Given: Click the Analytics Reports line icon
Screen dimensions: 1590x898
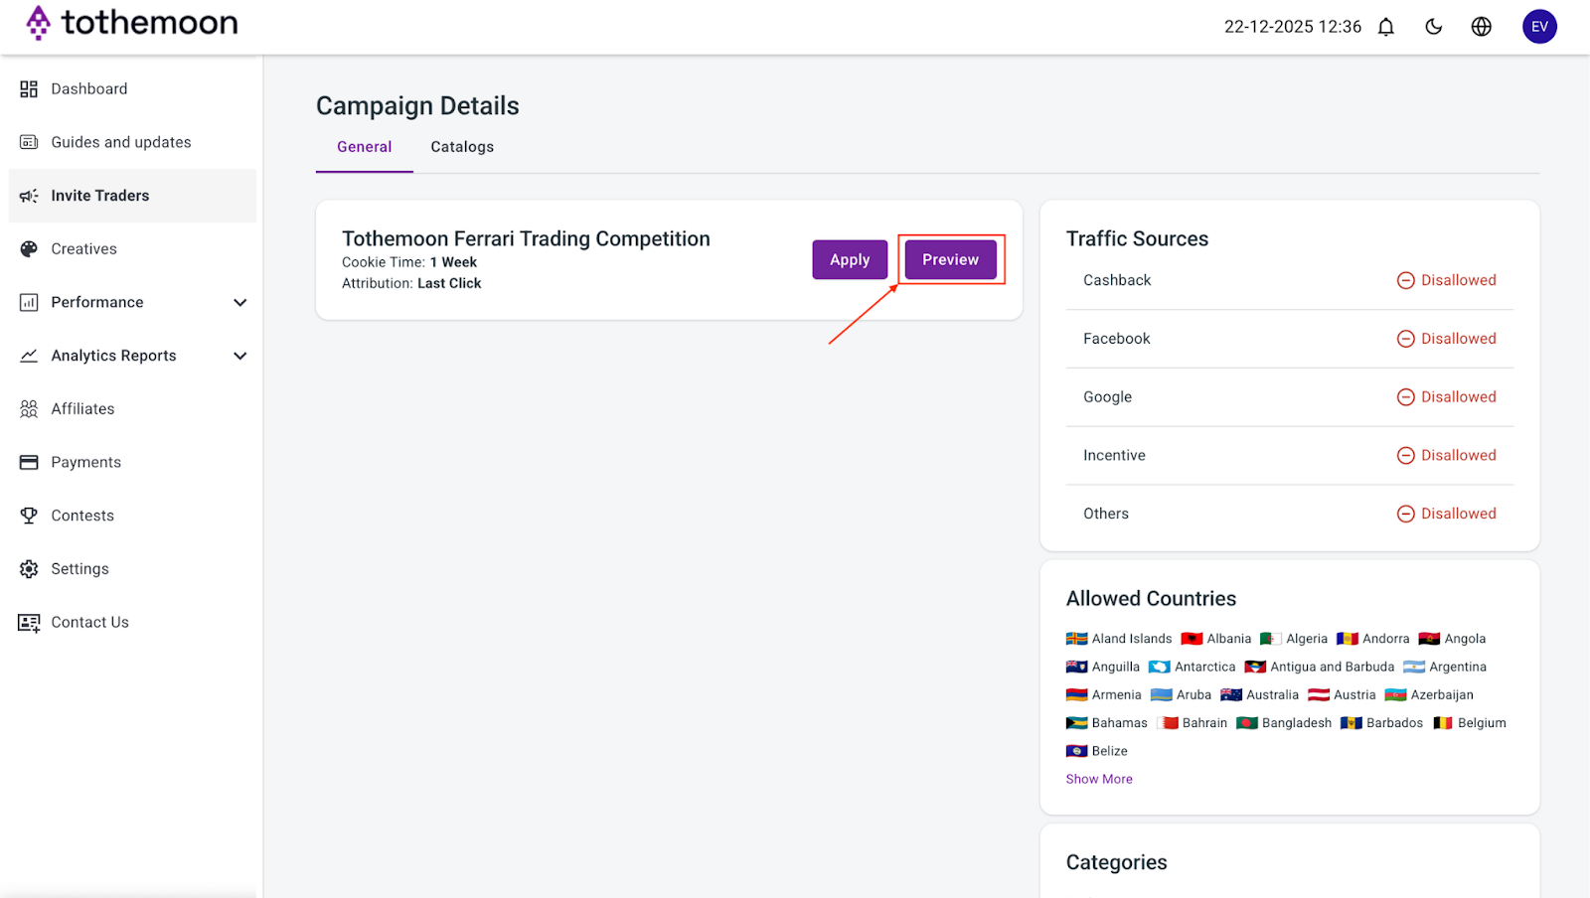Looking at the screenshot, I should 29,356.
